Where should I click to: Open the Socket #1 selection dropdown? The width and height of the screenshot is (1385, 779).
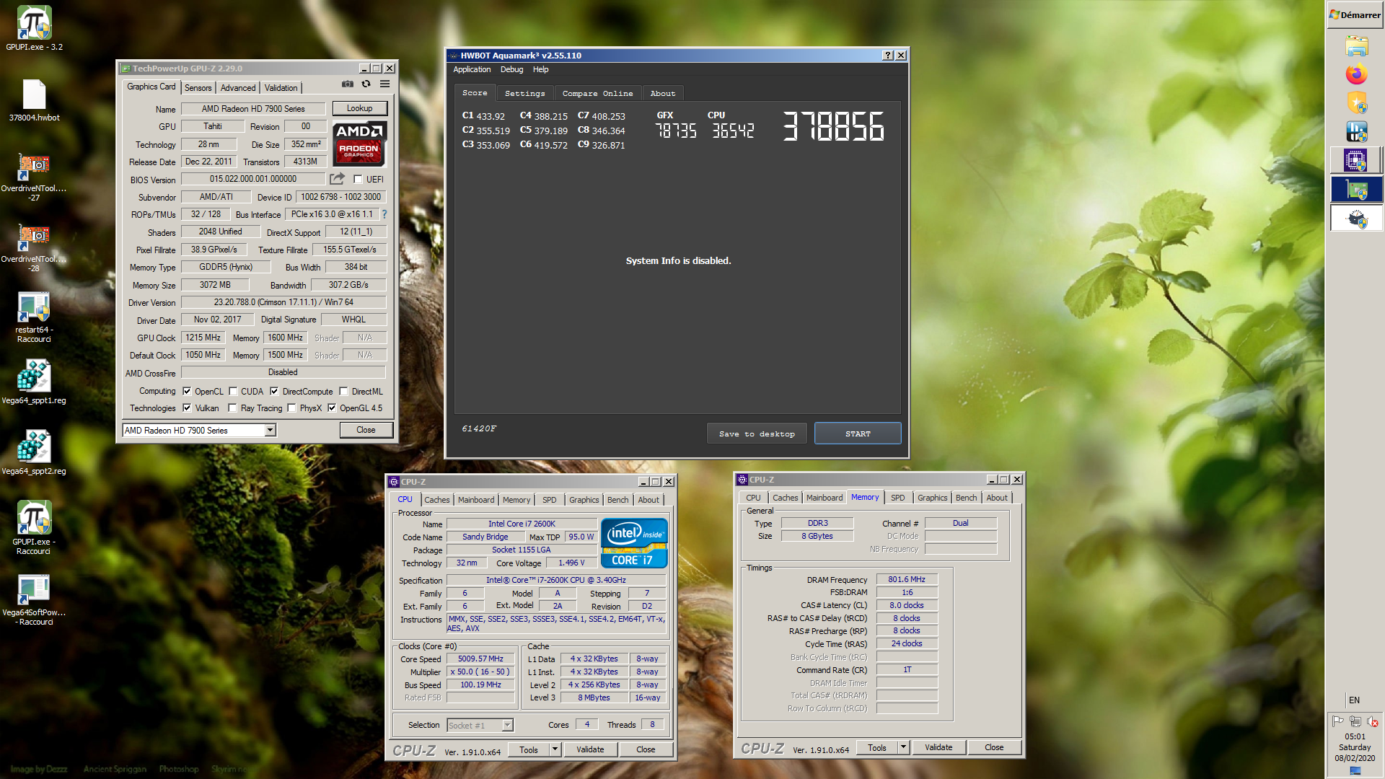point(507,726)
